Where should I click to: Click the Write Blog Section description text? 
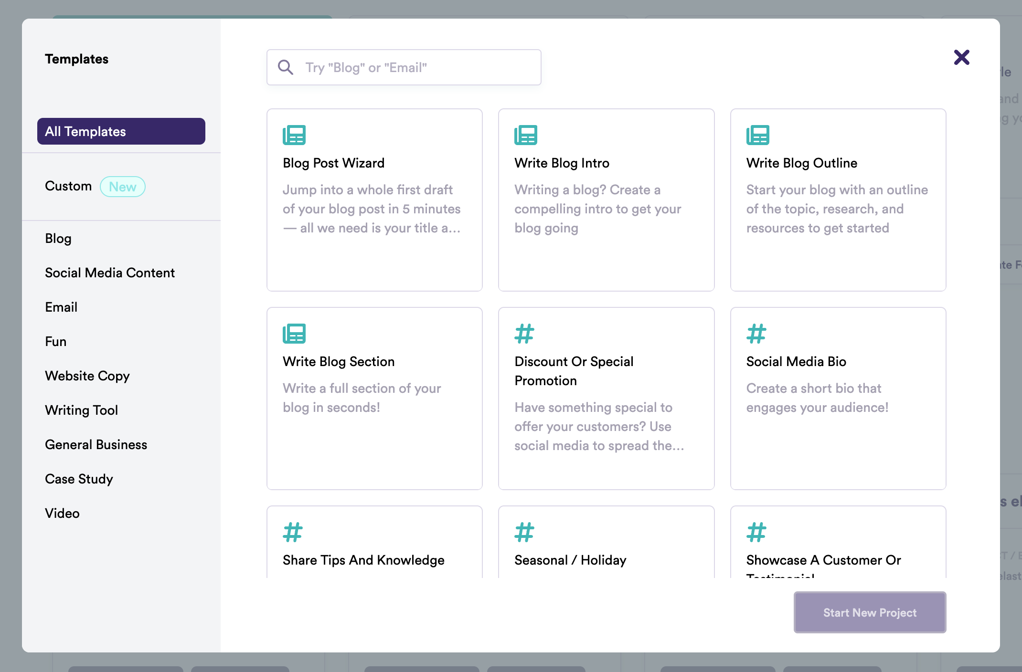362,398
